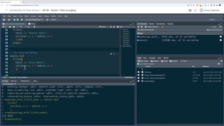Viewport: 224px width, 126px height.
Task: Open the Code menu
Action: (x=15, y=16)
